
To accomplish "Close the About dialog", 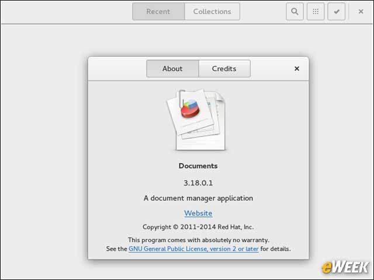I will (x=297, y=69).
